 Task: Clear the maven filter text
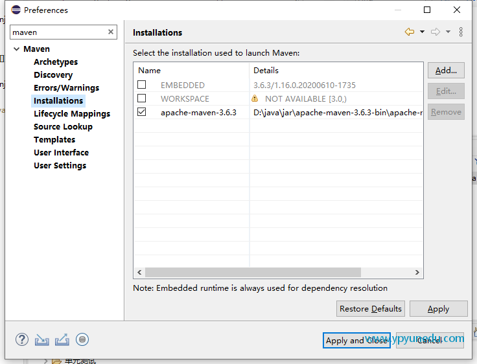coord(111,32)
